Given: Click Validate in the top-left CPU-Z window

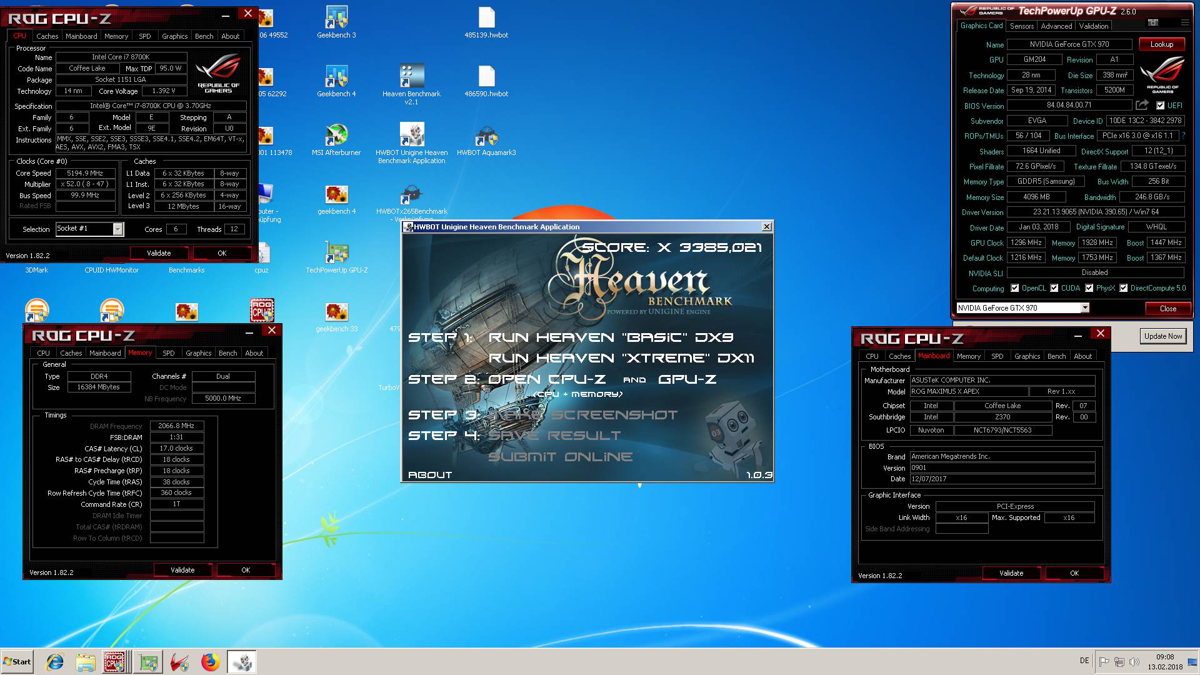Looking at the screenshot, I should click(159, 253).
